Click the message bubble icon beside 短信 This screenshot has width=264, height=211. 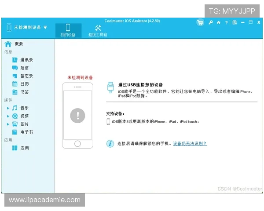15,68
